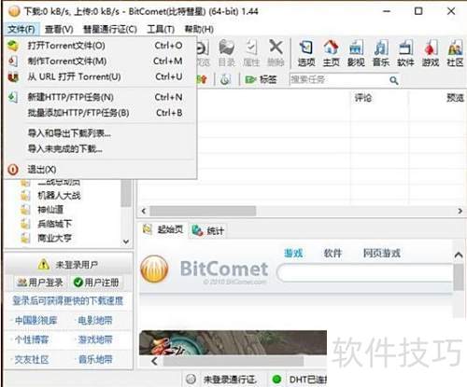Choose 退出(X) to quit BitComet
This screenshot has height=387, width=467.
(100, 170)
